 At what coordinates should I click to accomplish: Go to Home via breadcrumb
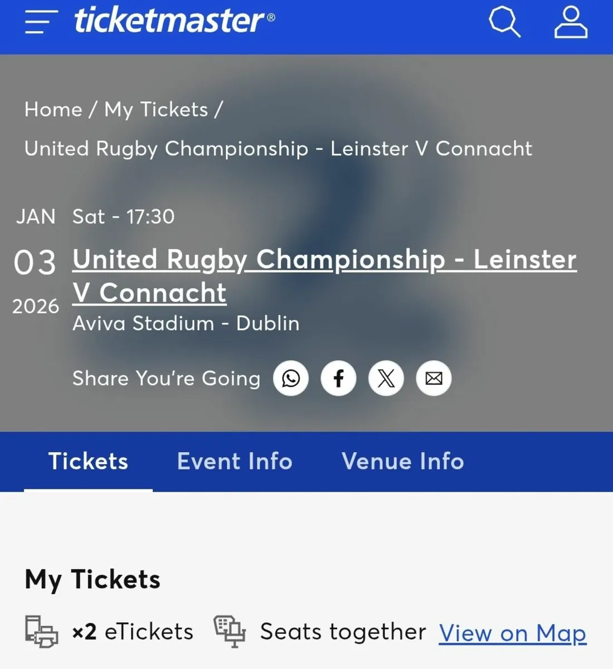pos(53,109)
